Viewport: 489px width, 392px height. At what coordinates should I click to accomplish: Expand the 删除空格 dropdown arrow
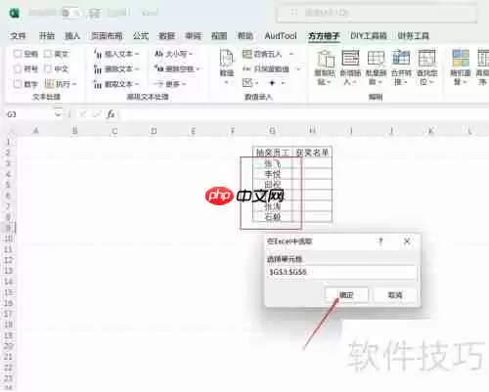(199, 69)
